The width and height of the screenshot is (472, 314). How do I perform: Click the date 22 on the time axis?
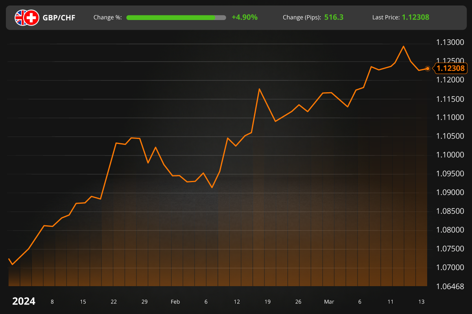[x=114, y=302]
